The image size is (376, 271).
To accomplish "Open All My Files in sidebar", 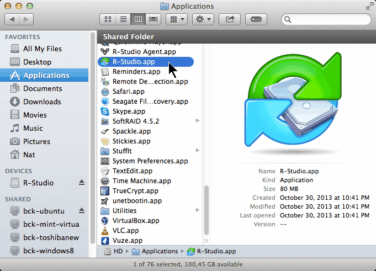I will 44,49.
